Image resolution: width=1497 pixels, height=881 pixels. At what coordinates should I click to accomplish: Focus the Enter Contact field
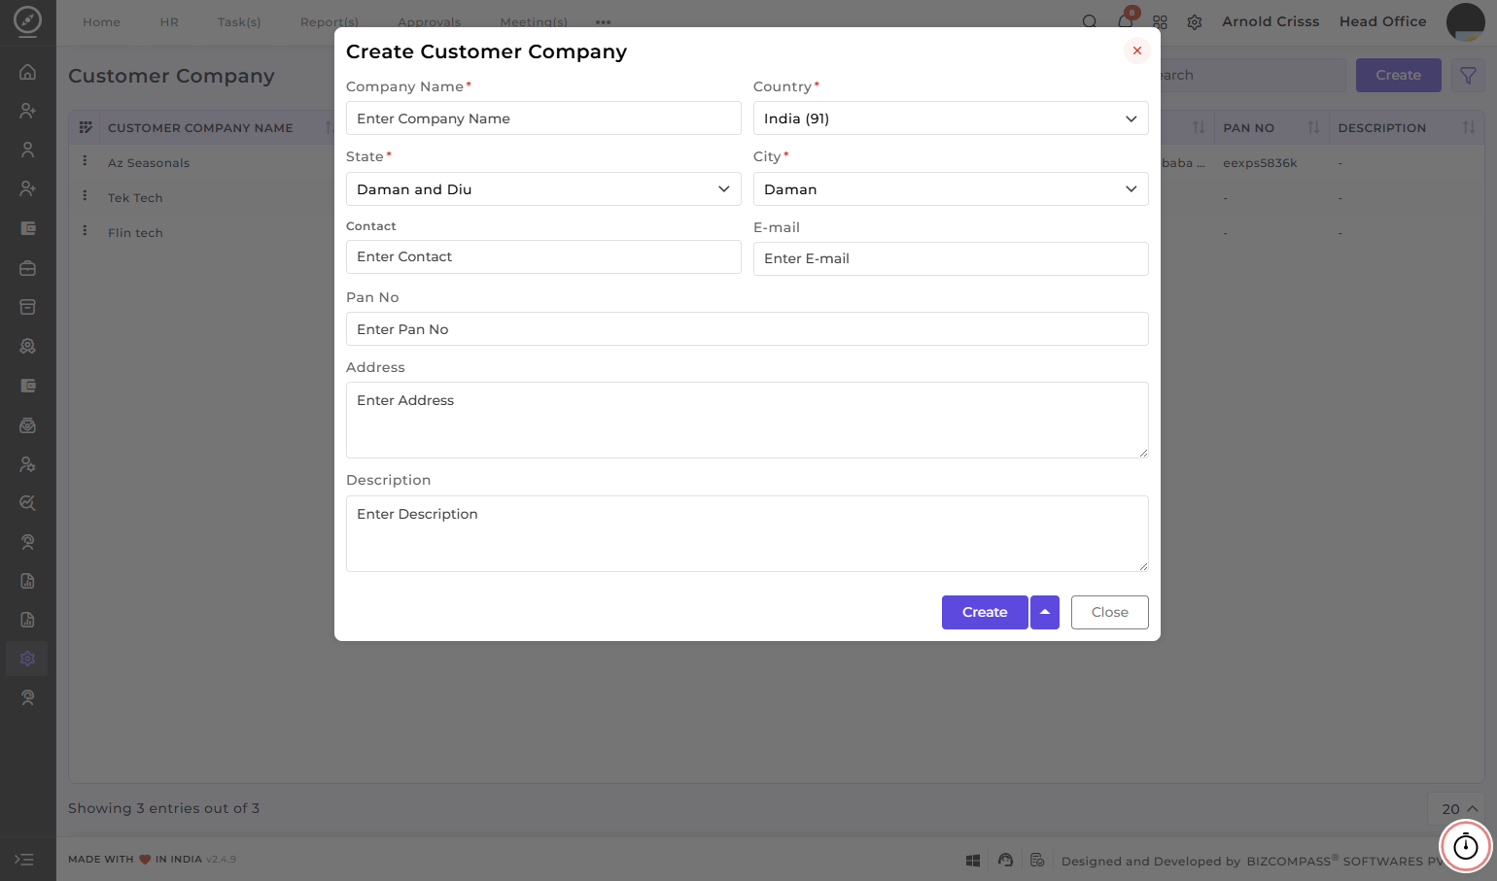pyautogui.click(x=543, y=256)
